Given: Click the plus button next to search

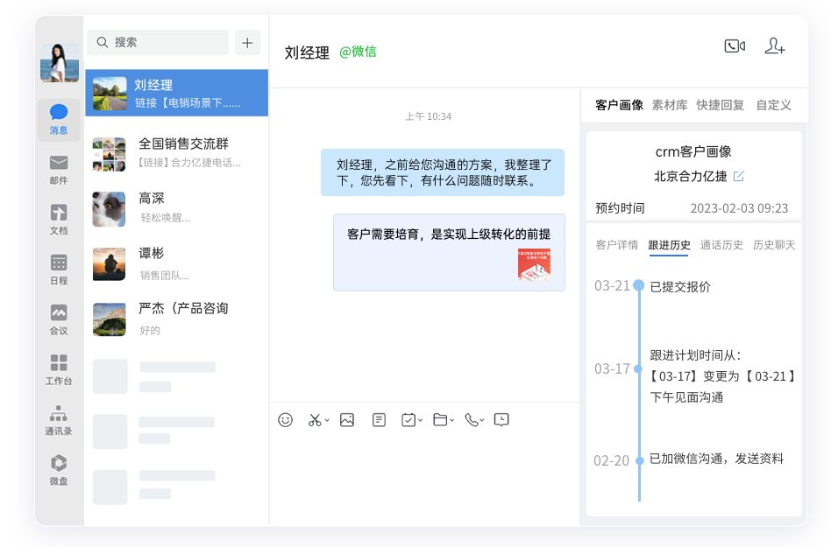Looking at the screenshot, I should [x=247, y=42].
